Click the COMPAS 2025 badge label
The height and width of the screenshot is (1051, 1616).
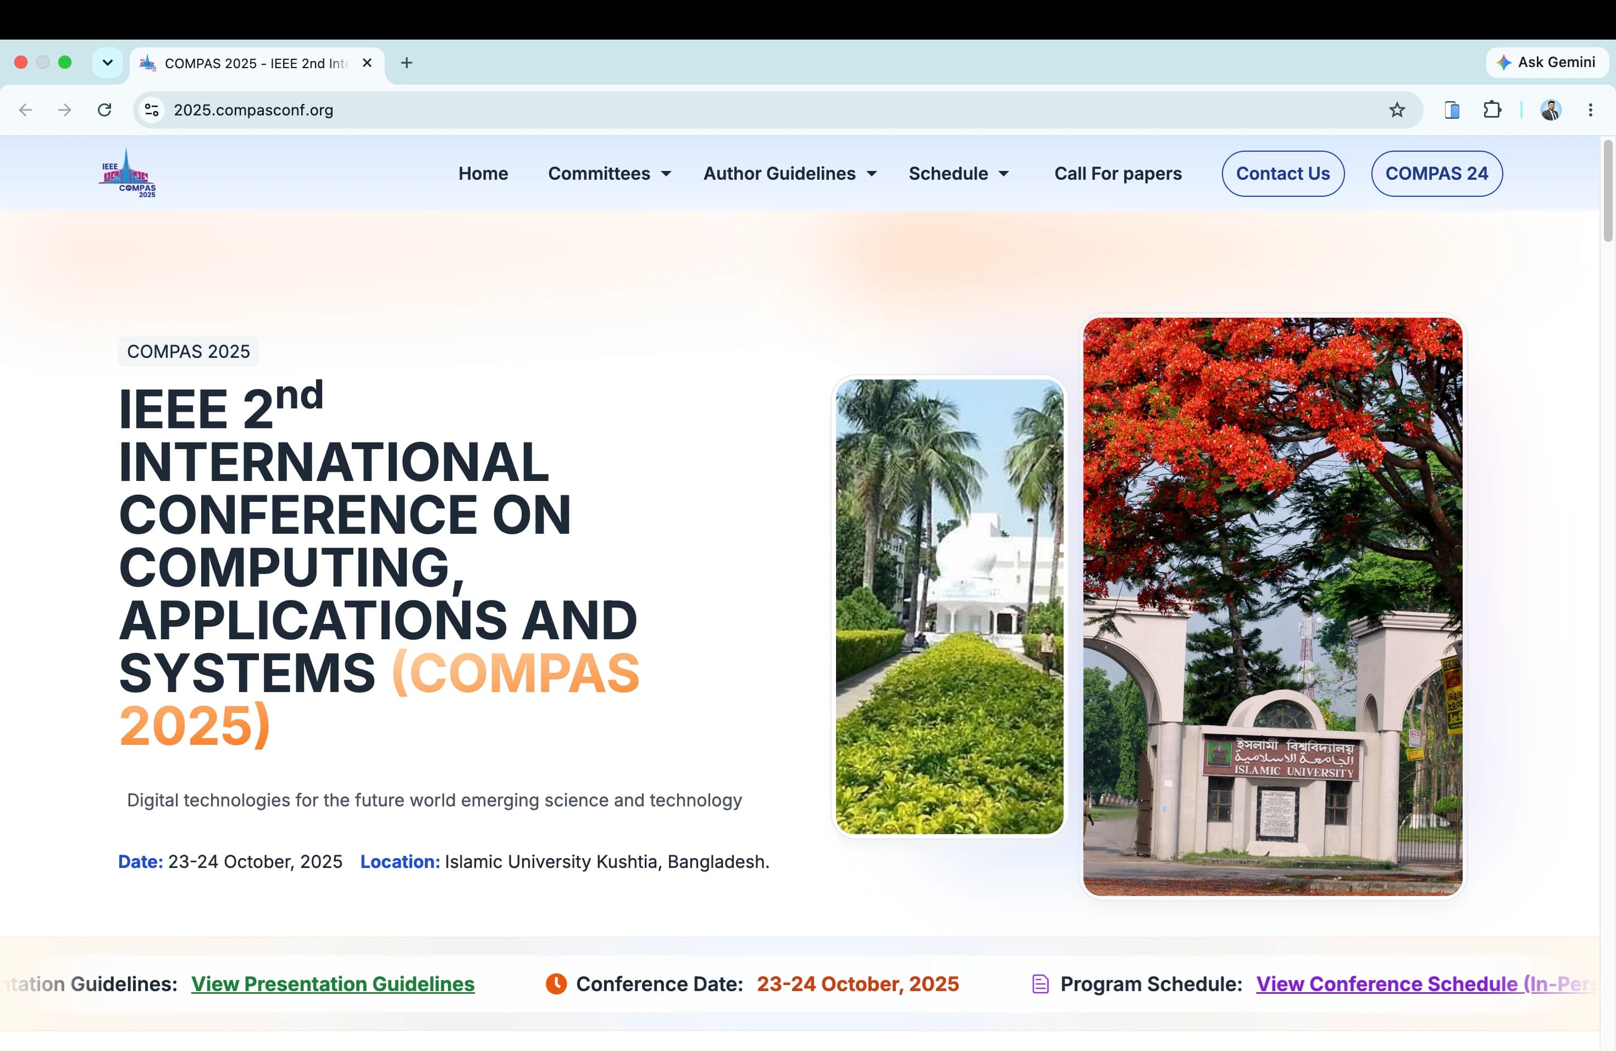[x=189, y=352]
